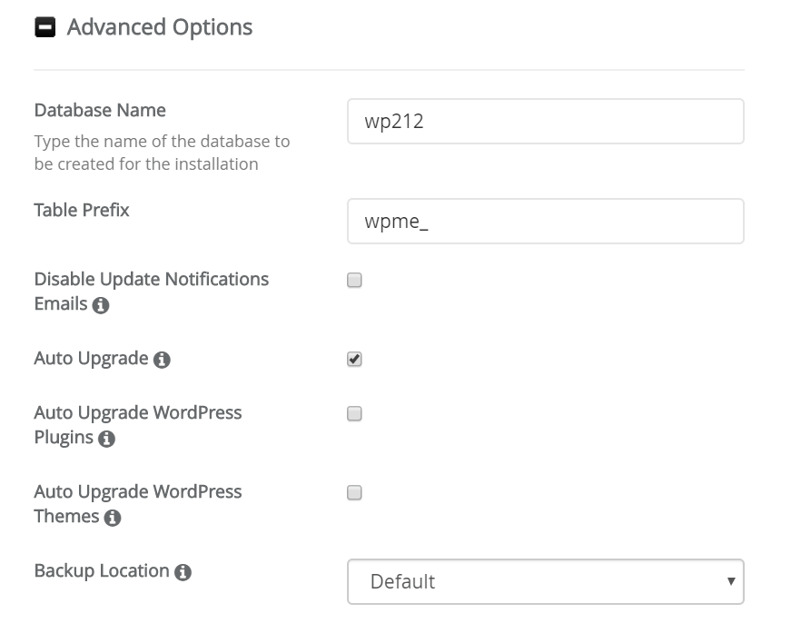Viewport: 801px width, 643px height.
Task: Click the Database Name label
Action: pos(100,110)
